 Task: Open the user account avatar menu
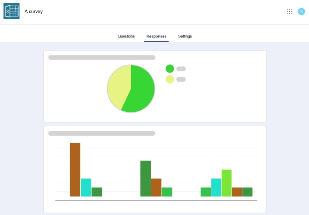[x=301, y=11]
